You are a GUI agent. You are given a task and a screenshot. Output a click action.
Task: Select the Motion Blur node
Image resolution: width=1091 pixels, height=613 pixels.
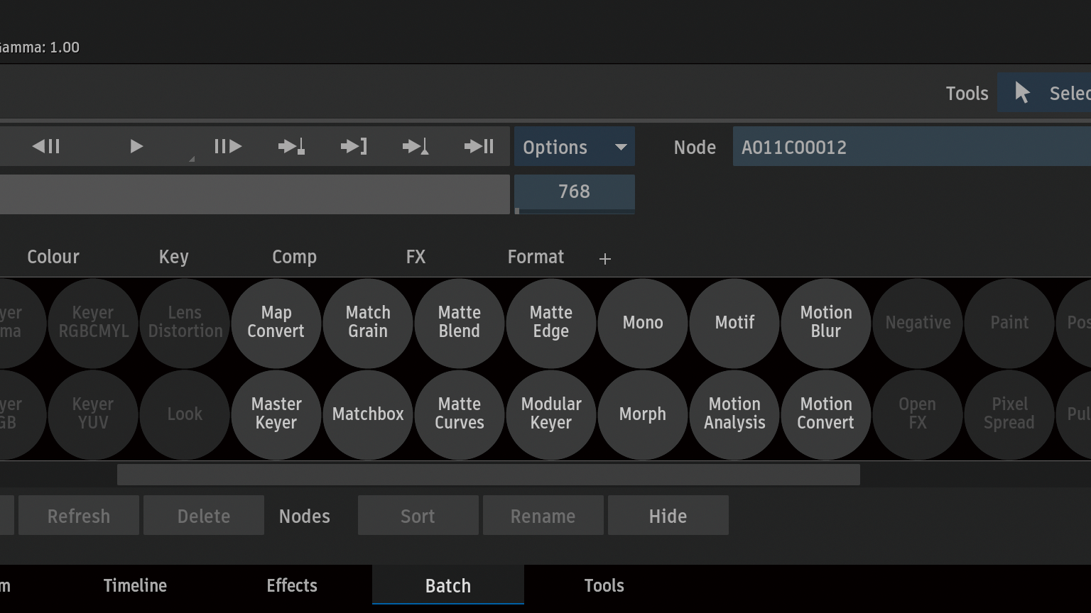click(x=825, y=322)
